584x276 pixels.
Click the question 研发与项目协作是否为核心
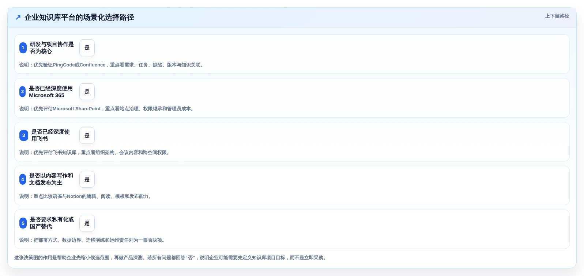click(52, 48)
